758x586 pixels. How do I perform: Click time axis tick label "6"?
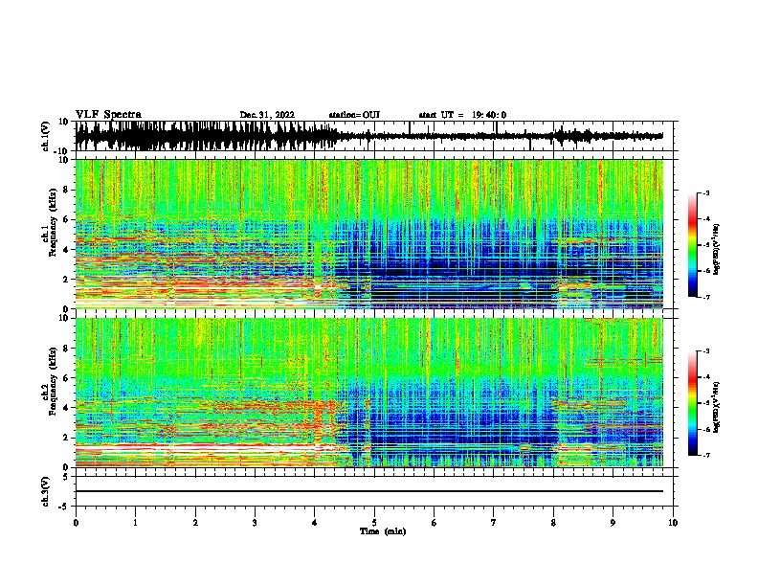[x=435, y=523]
